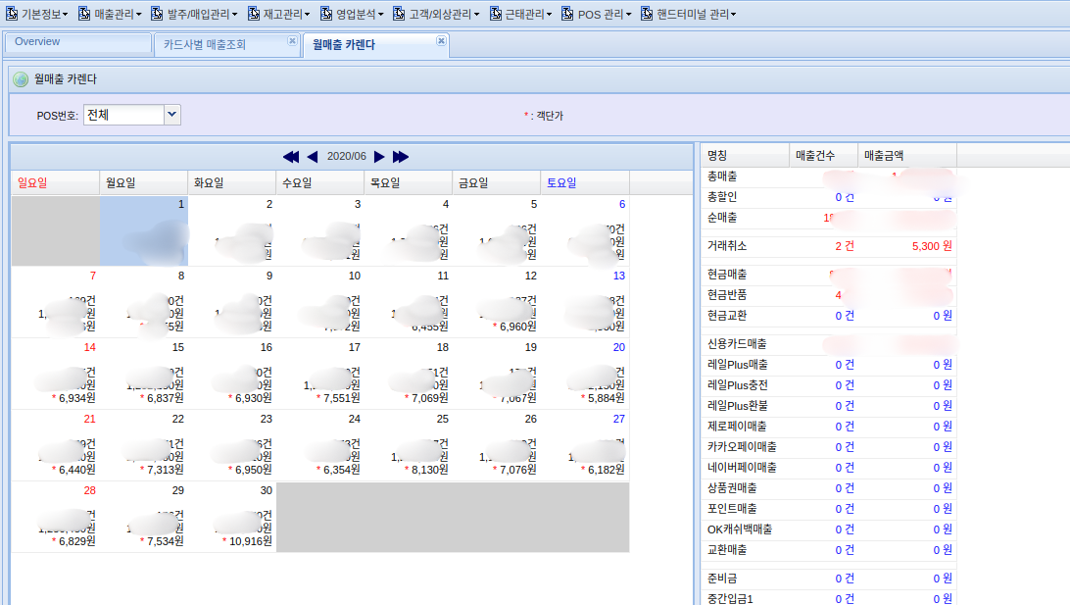Image resolution: width=1070 pixels, height=605 pixels.
Task: Open the 근태관리 menu
Action: tap(520, 14)
